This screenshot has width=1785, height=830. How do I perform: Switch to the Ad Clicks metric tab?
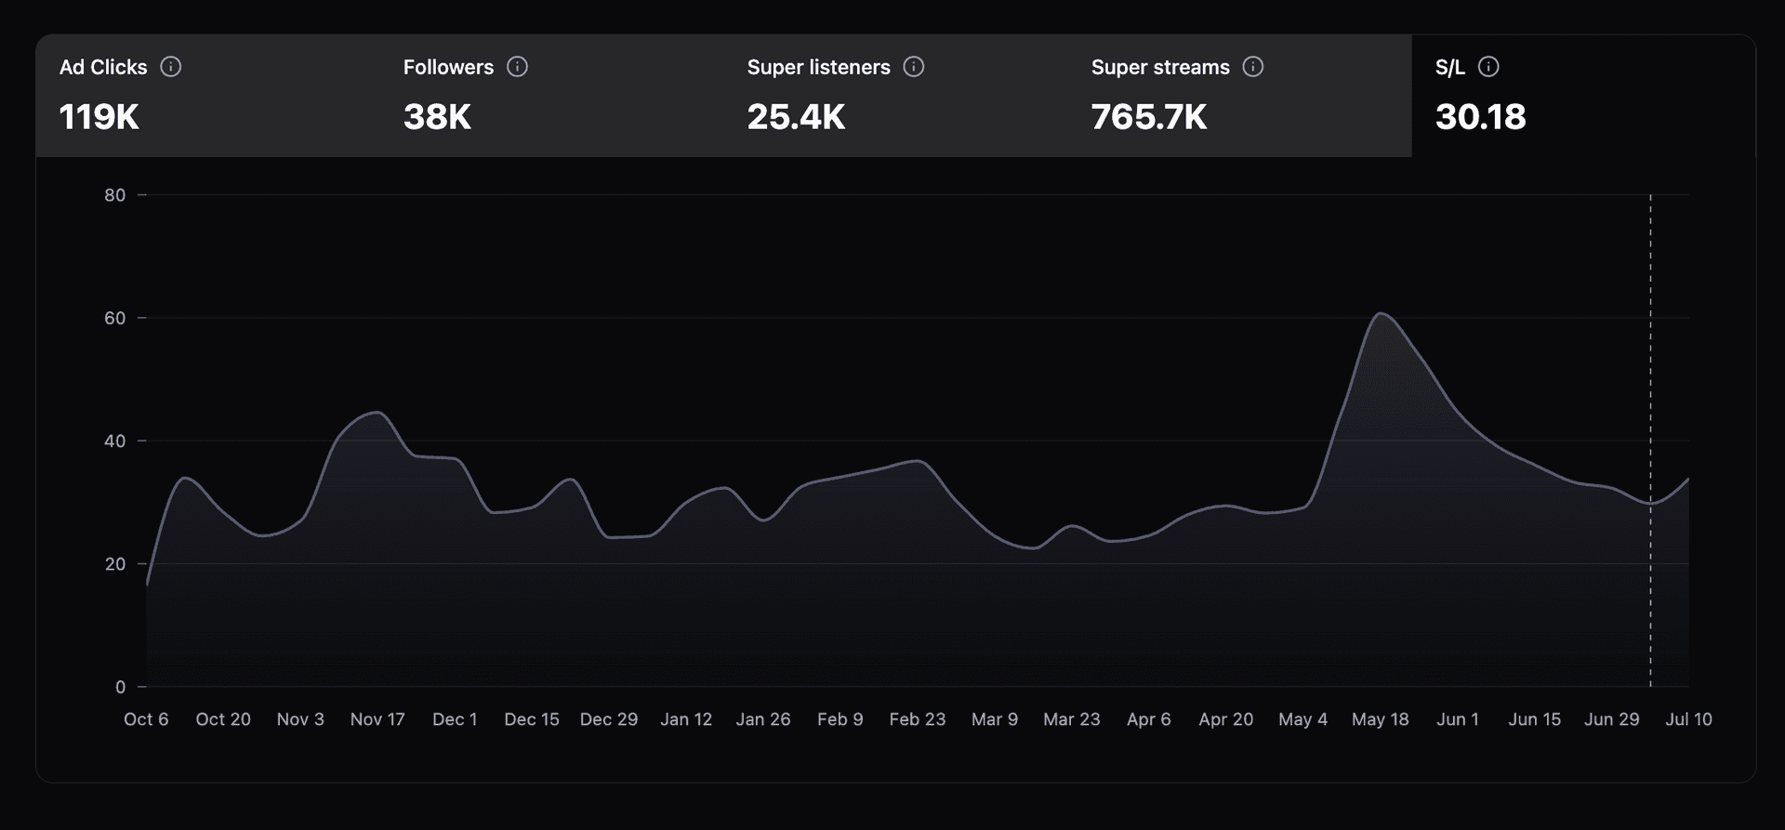(208, 96)
